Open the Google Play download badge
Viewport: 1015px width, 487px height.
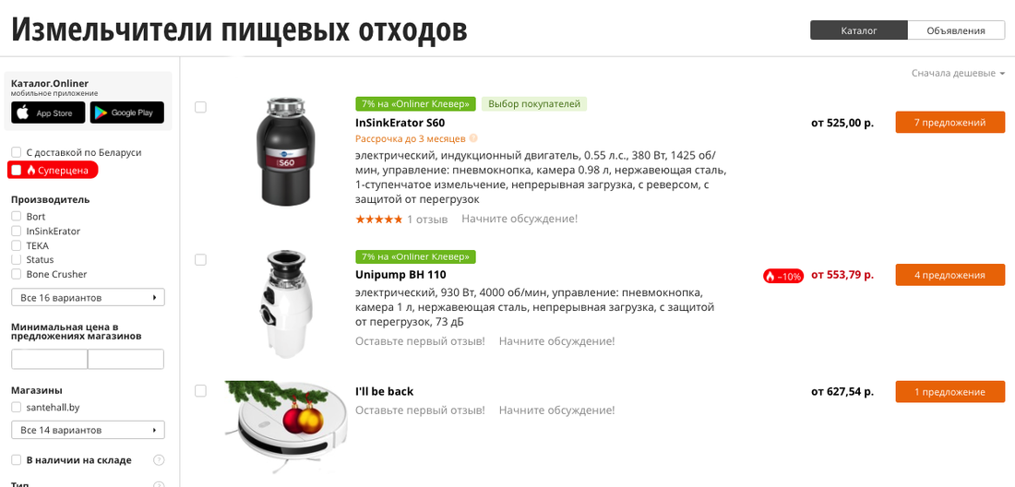(x=127, y=113)
